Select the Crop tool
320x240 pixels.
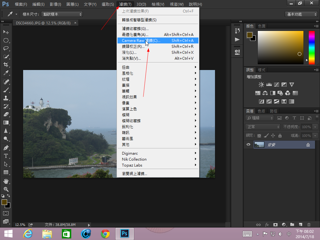[6, 65]
